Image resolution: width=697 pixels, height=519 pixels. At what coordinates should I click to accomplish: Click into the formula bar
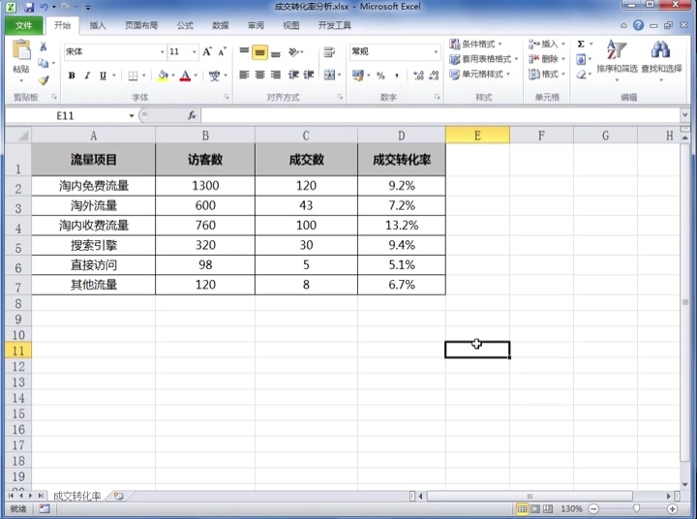[440, 115]
